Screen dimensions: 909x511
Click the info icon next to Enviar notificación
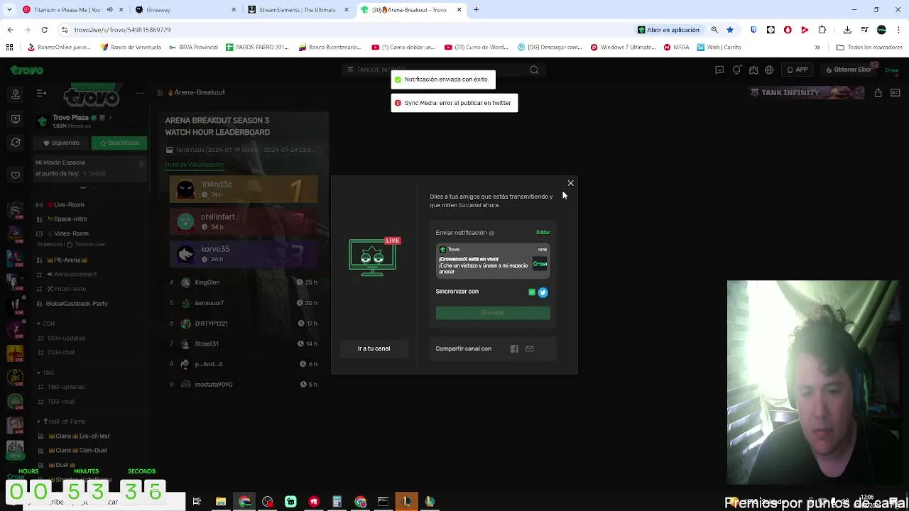pos(491,233)
